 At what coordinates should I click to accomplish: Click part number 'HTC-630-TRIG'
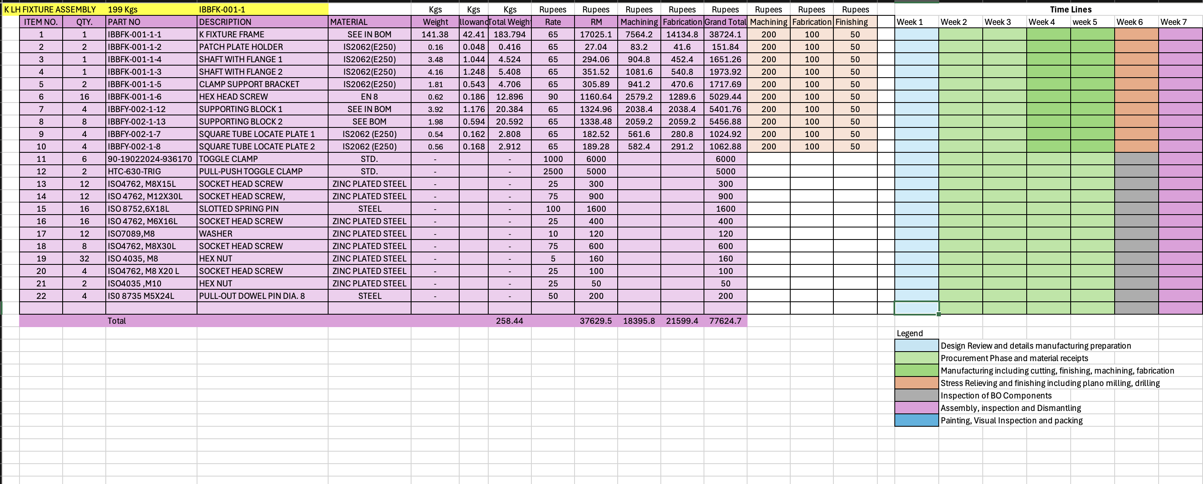(151, 171)
